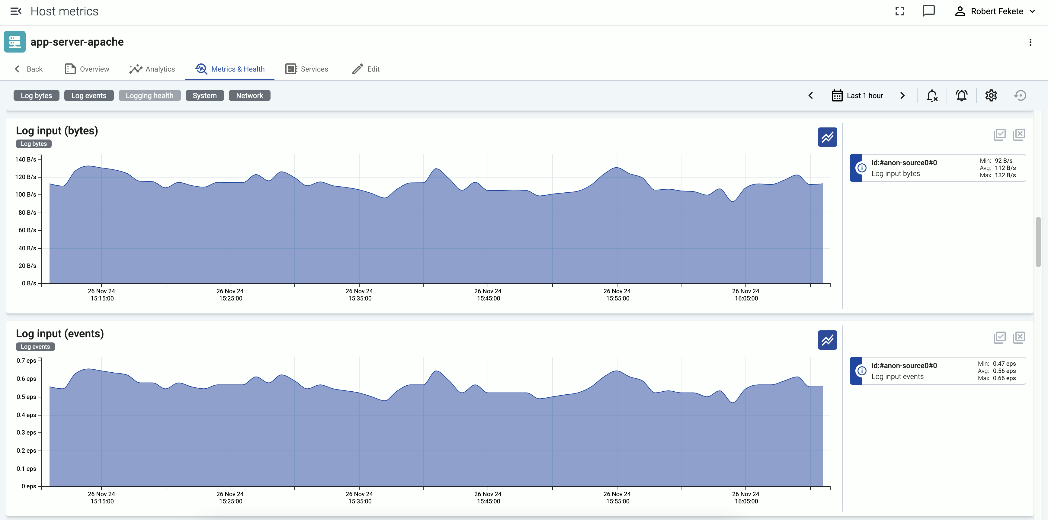Go to previous time range
The height and width of the screenshot is (520, 1048).
[x=810, y=96]
